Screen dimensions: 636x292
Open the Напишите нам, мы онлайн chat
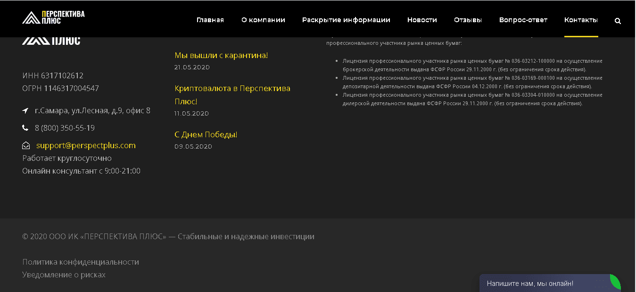(530, 284)
